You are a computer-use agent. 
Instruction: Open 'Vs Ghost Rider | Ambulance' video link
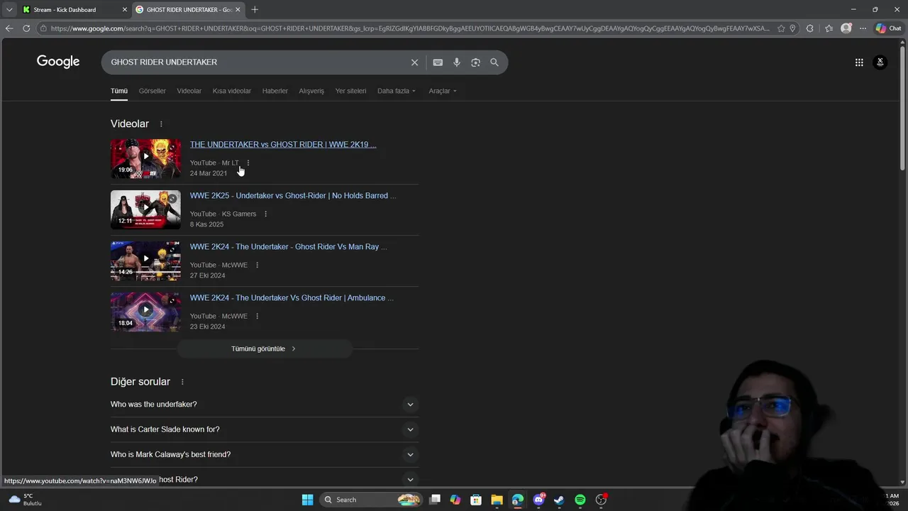tap(292, 298)
